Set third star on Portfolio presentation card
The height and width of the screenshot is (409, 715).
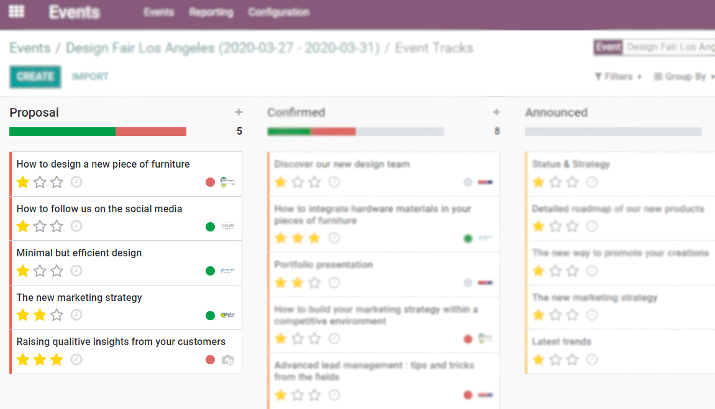(314, 283)
